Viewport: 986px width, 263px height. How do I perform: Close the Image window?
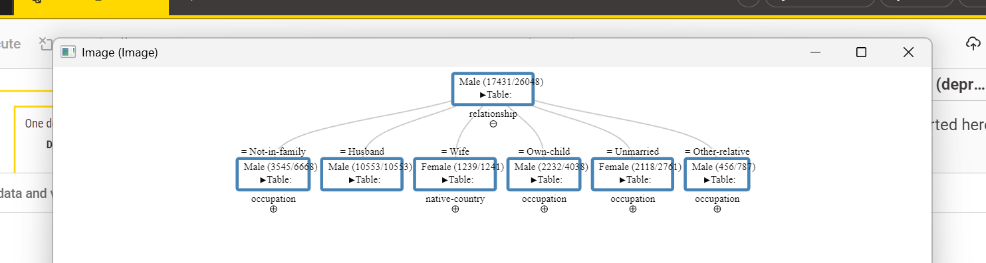click(x=908, y=52)
